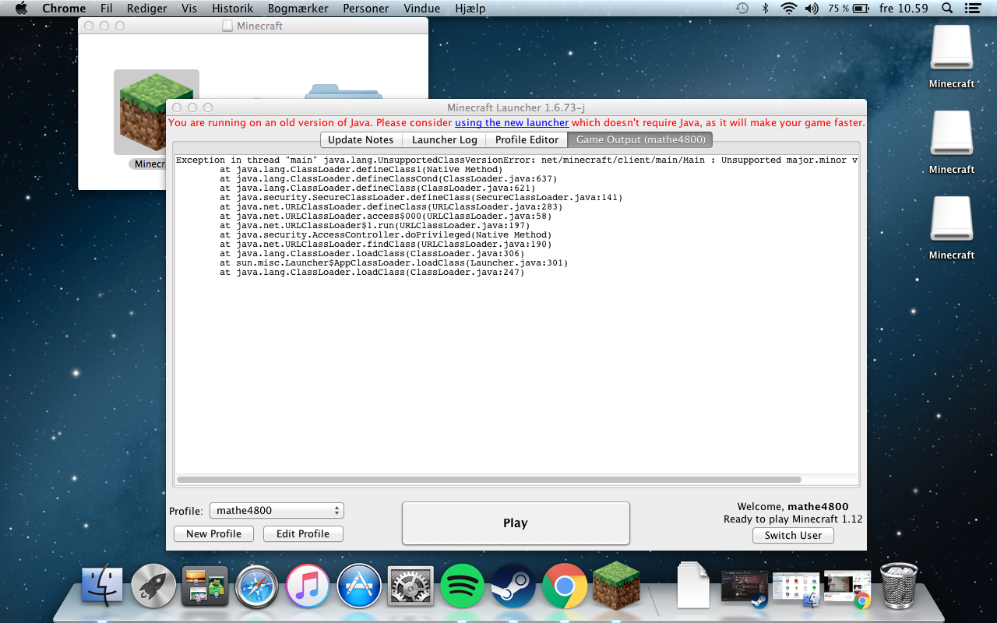Image resolution: width=997 pixels, height=623 pixels.
Task: Click the Game Output horizontal scrollbar
Action: [489, 480]
